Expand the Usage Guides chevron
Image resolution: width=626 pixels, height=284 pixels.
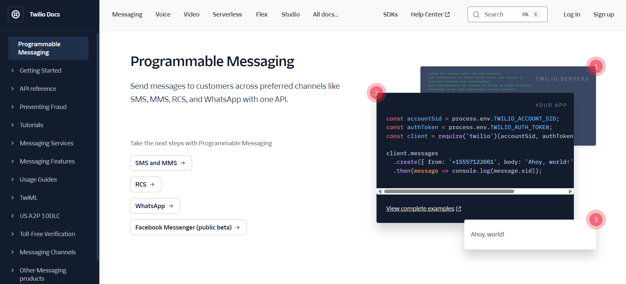pos(13,179)
